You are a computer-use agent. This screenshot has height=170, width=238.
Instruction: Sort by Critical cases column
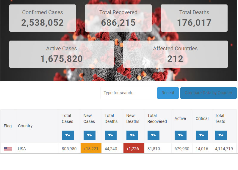pyautogui.click(x=201, y=135)
